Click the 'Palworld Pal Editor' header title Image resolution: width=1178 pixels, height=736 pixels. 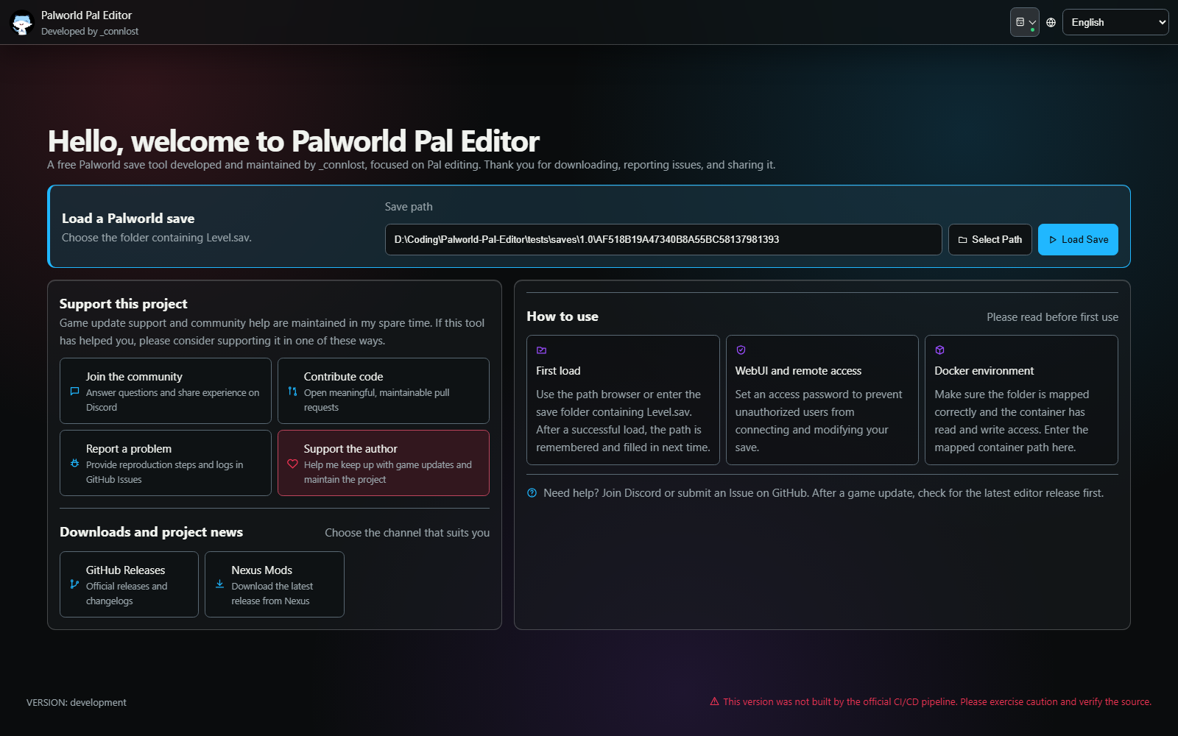coord(87,15)
